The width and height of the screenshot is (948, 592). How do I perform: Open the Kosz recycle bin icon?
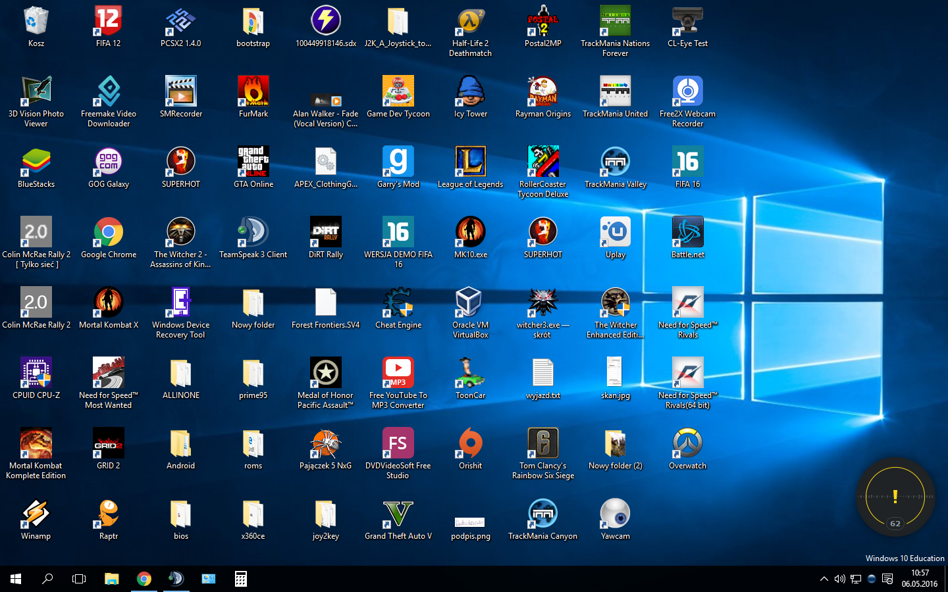36,21
